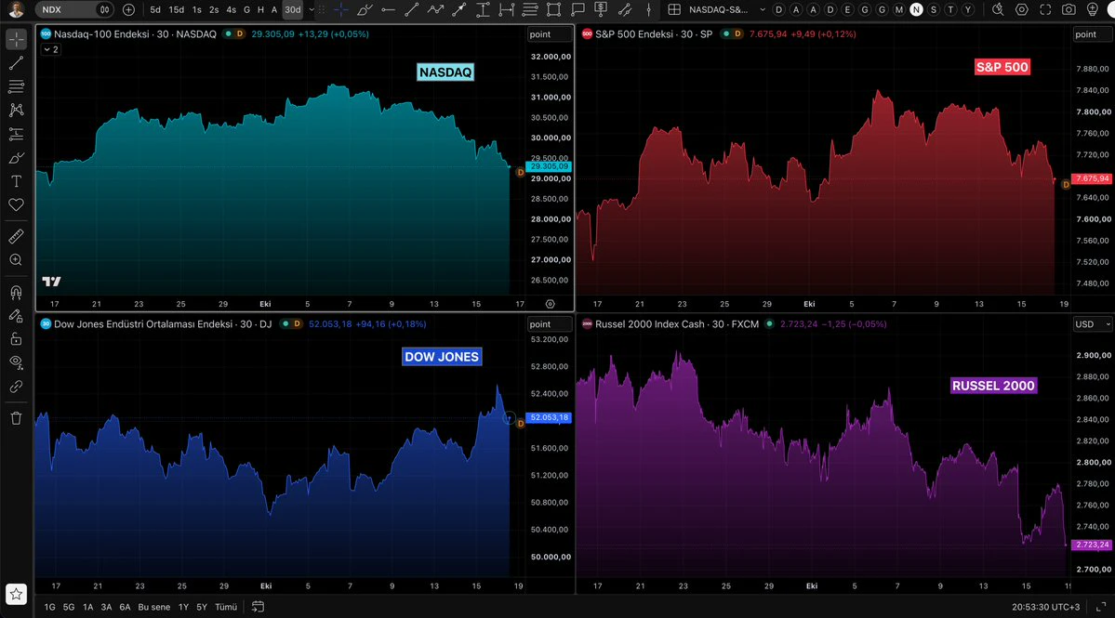
Task: Switch to the 15d timeframe
Action: (177, 10)
